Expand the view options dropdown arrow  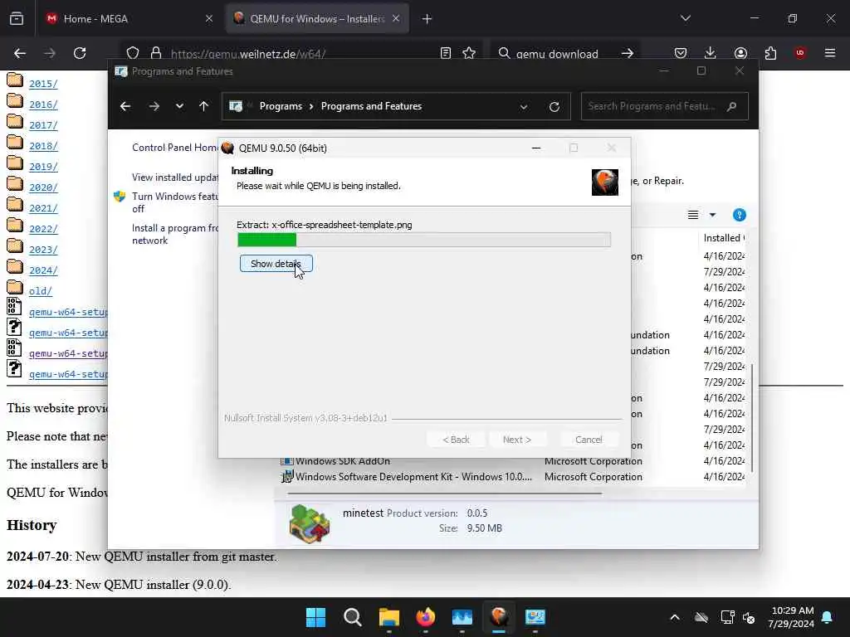(712, 215)
